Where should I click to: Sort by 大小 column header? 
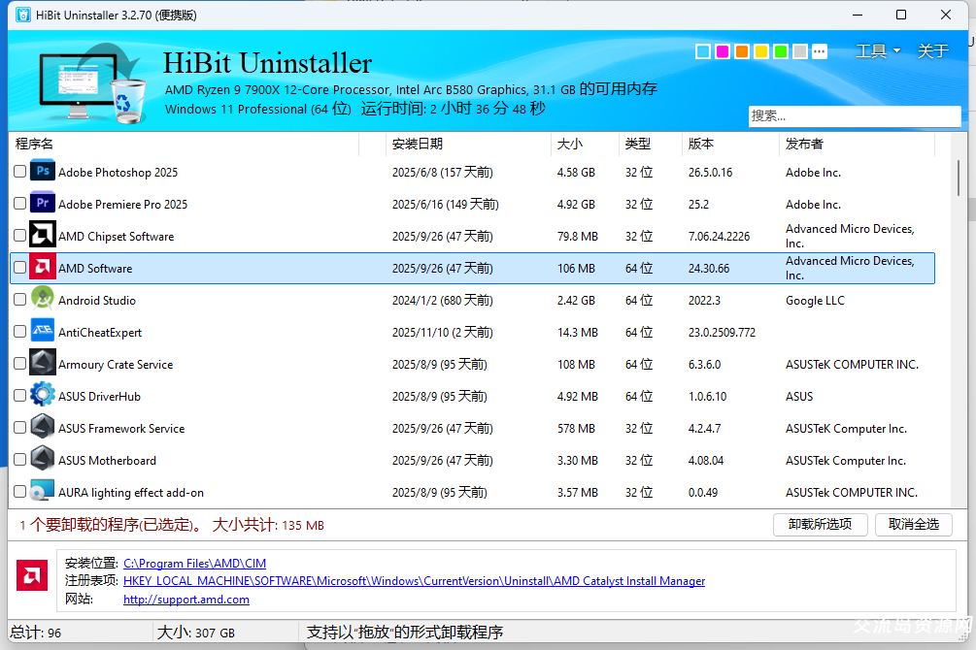[x=585, y=144]
